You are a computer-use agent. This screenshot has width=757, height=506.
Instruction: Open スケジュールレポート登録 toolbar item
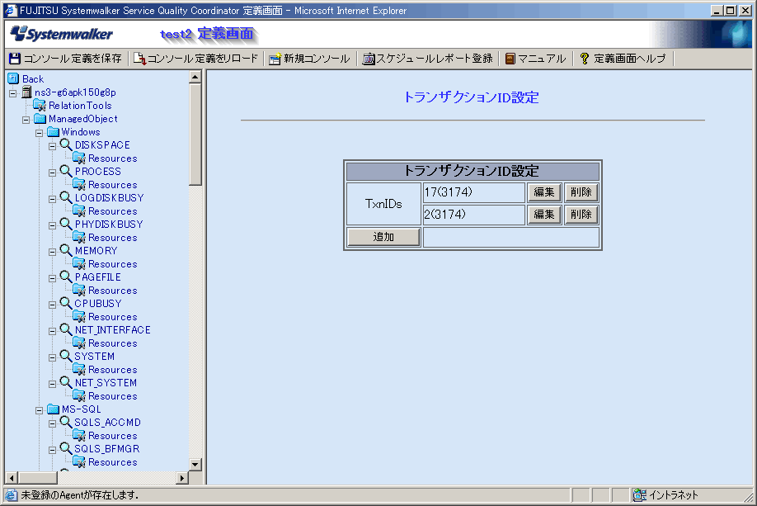pos(428,59)
